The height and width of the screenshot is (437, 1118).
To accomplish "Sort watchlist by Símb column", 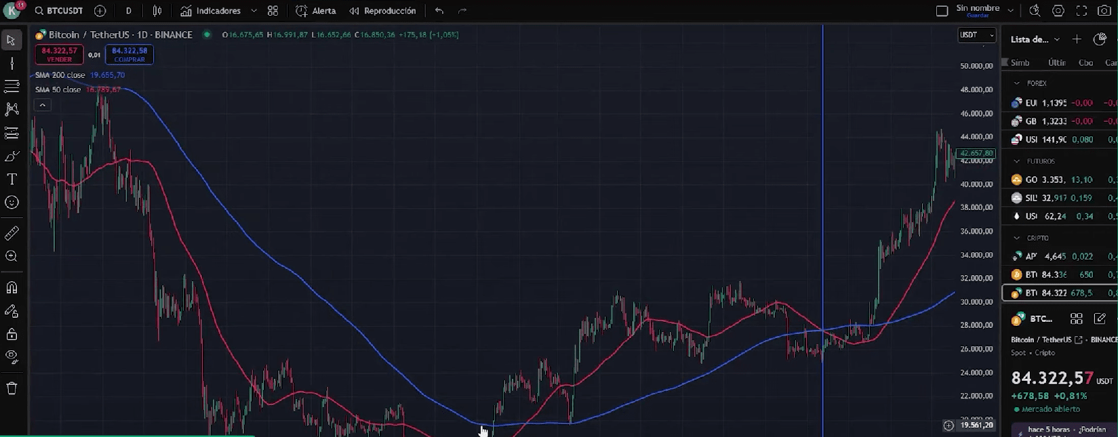I will pos(1020,62).
